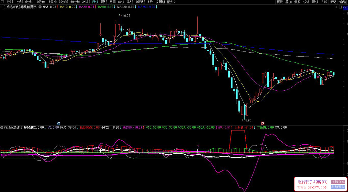Image resolution: width=348 pixels, height=192 pixels.
Task: Switch to 60分钟 period
Action: coord(75,2)
